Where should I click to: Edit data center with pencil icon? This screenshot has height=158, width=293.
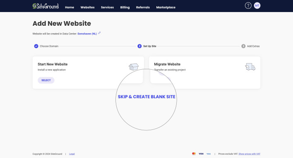(x=99, y=33)
